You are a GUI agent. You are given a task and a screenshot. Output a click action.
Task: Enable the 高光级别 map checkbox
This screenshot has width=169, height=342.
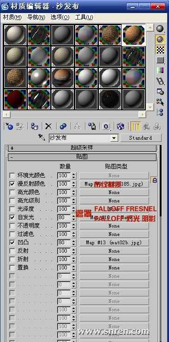[12, 201]
